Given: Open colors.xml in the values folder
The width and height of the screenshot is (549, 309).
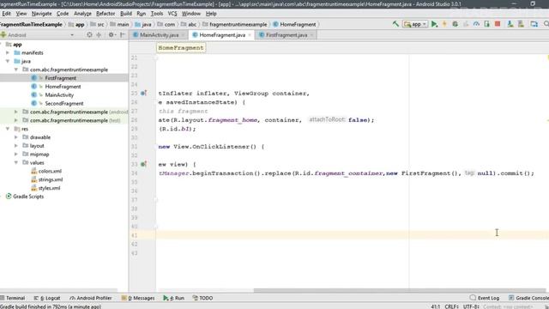Looking at the screenshot, I should (x=50, y=171).
